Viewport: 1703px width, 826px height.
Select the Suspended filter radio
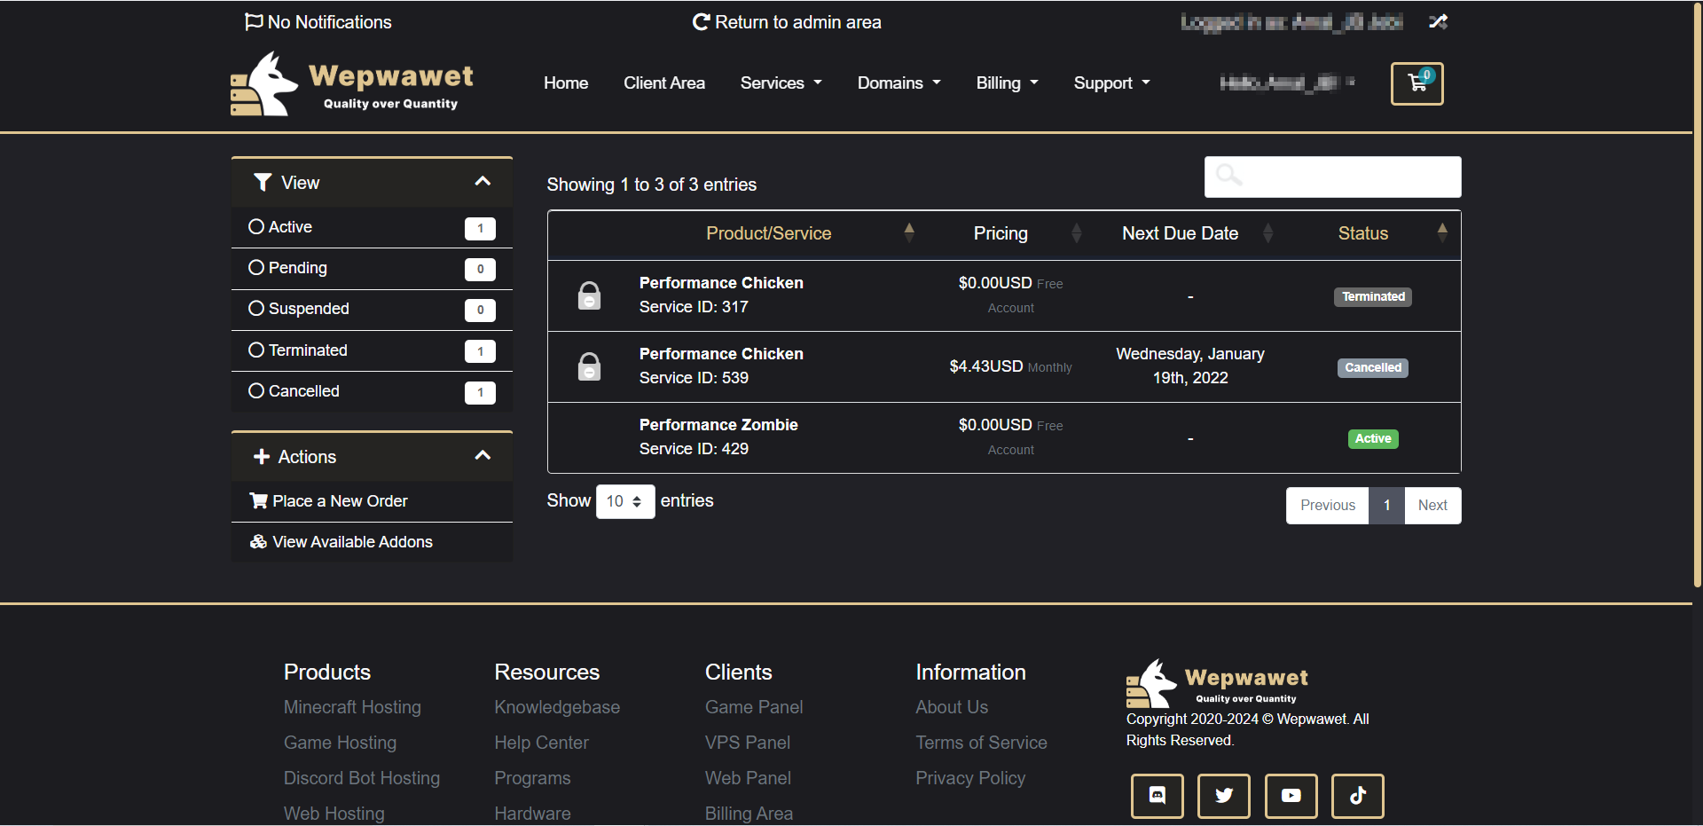[256, 308]
